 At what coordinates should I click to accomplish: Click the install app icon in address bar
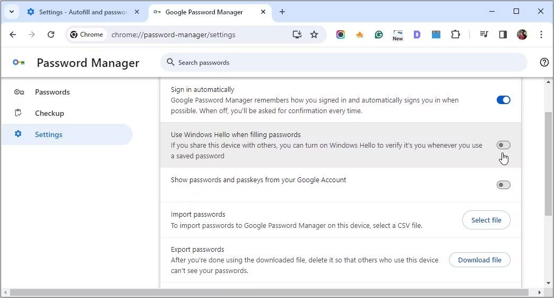[x=297, y=35]
